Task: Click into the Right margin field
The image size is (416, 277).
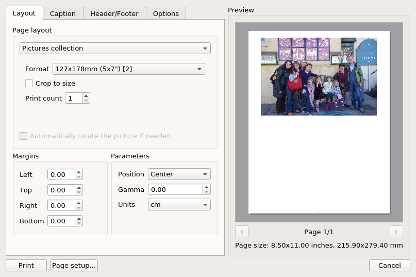Action: coord(61,206)
